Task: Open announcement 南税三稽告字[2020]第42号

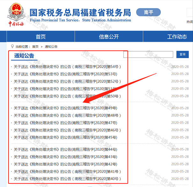Action: point(65,164)
